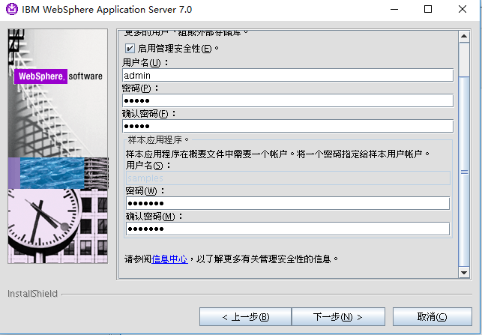The image size is (482, 335).
Task: Click the 密码(P) label
Action: (x=140, y=88)
